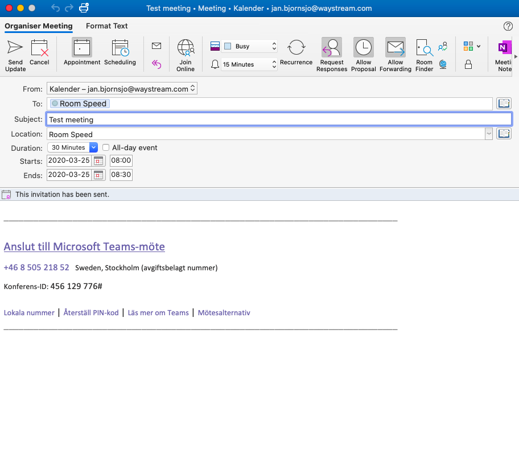Open the Starts date calendar picker
The image size is (519, 470).
click(98, 161)
